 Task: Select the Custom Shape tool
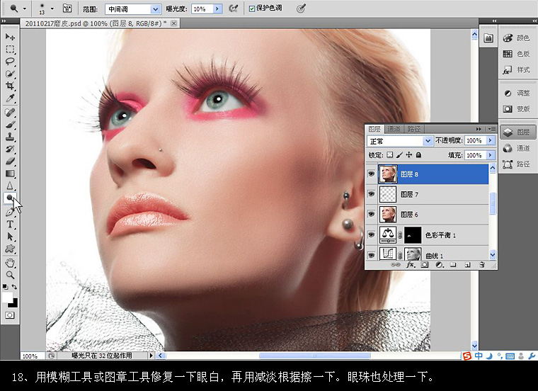tap(10, 249)
